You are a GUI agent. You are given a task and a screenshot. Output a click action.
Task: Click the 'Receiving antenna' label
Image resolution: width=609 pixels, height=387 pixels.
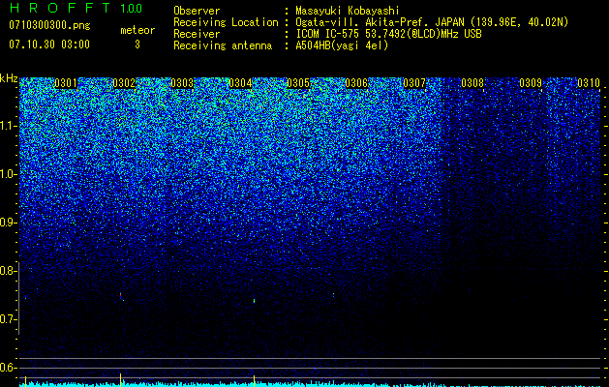tap(223, 45)
